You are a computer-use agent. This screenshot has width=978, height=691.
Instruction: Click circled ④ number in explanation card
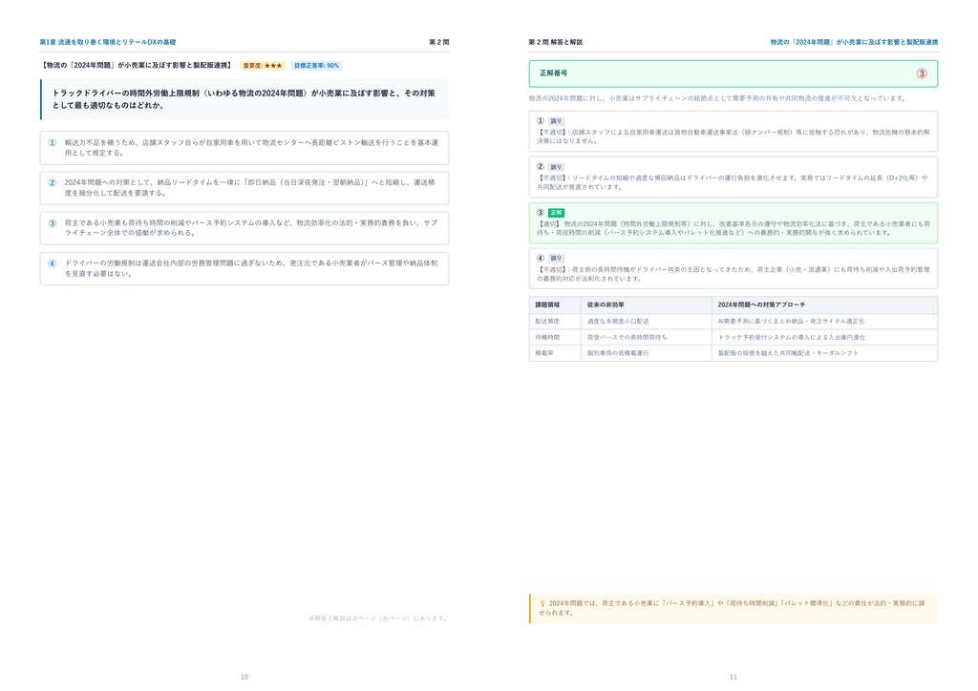point(541,258)
